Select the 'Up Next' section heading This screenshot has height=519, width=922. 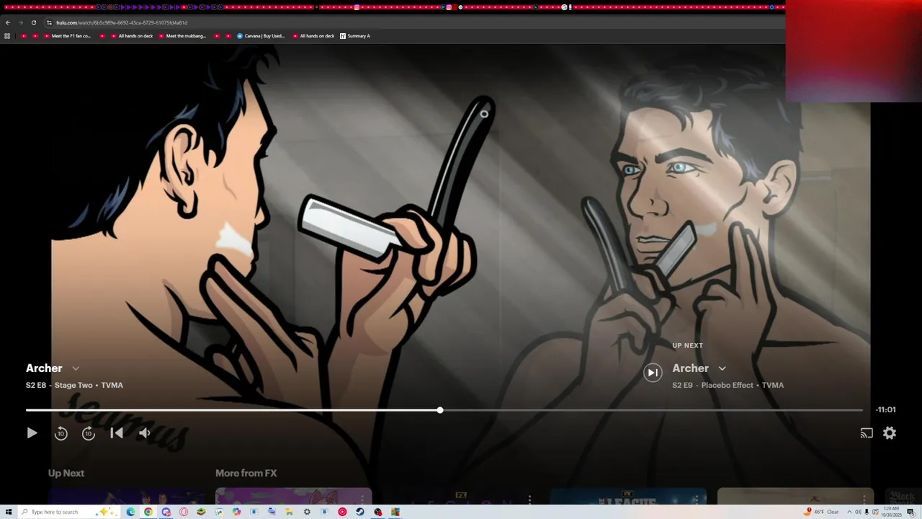pyautogui.click(x=66, y=474)
